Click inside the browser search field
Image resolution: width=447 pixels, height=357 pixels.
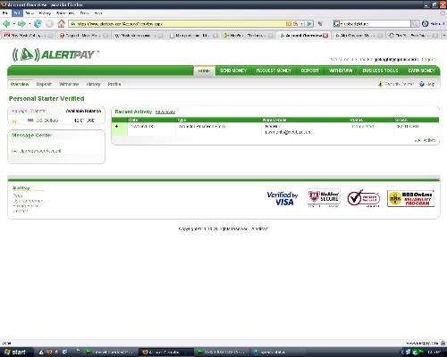[x=375, y=23]
